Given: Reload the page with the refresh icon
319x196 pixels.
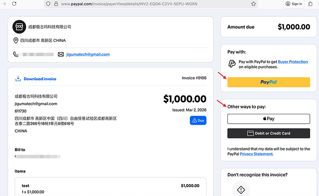Looking at the screenshot, I should 14,4.
